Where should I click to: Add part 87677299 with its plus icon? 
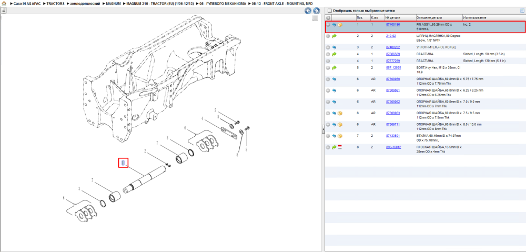click(328, 61)
